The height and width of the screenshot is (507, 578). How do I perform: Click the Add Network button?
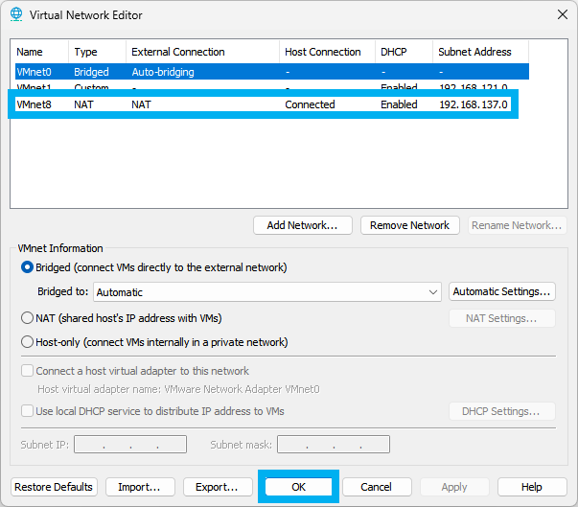coord(303,225)
